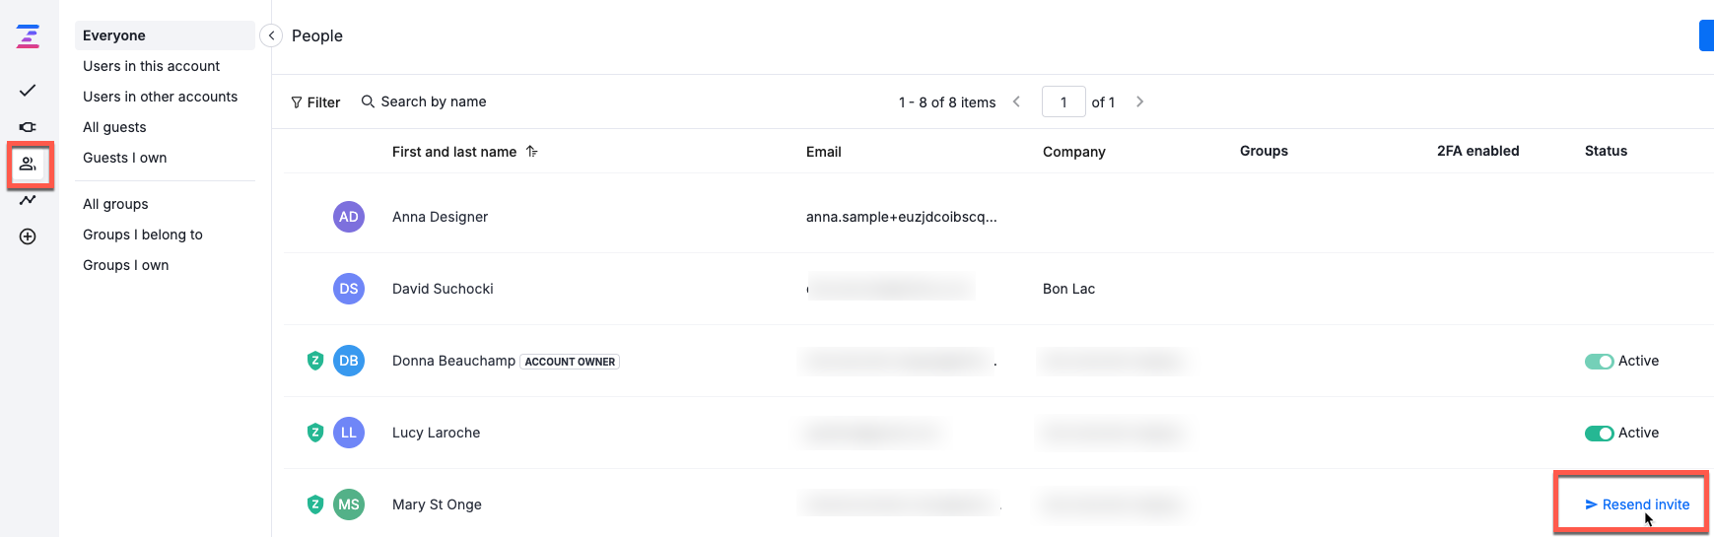Click the shield badge beside Donna Beauchamp

[x=315, y=361]
